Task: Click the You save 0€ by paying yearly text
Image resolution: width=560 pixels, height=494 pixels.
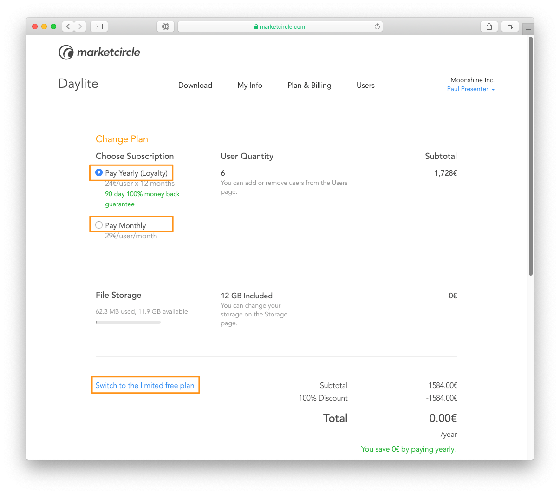Action: point(409,449)
